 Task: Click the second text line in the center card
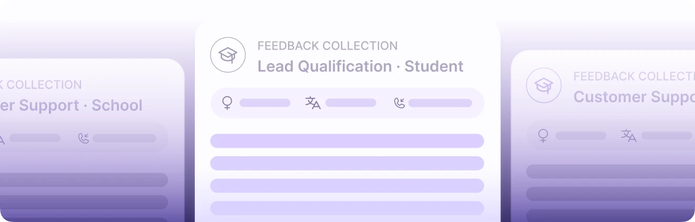[347, 163]
